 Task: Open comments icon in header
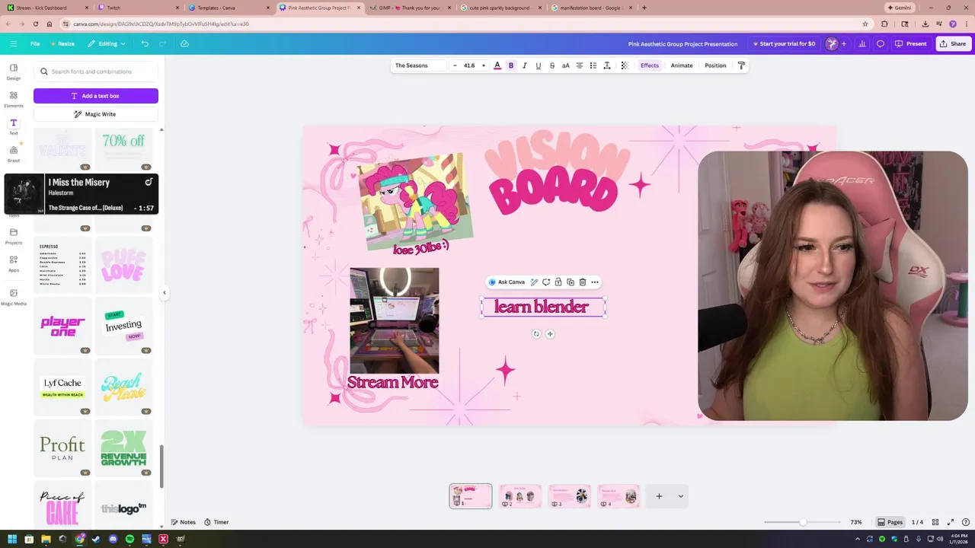881,43
